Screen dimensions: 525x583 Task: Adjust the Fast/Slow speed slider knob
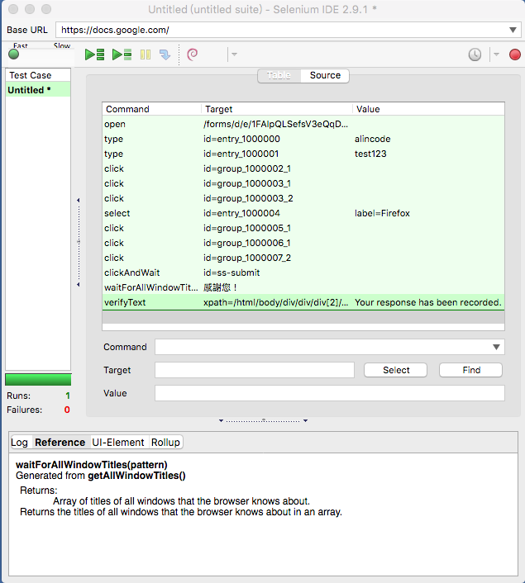coord(13,55)
